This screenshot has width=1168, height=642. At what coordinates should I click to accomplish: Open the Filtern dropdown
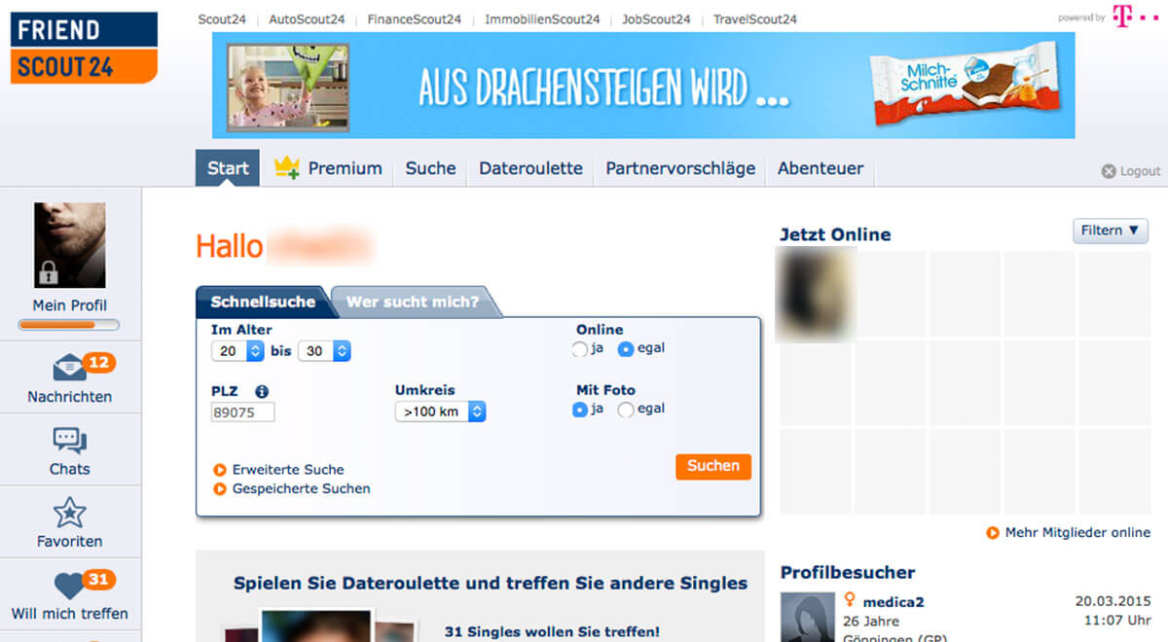(x=1110, y=231)
